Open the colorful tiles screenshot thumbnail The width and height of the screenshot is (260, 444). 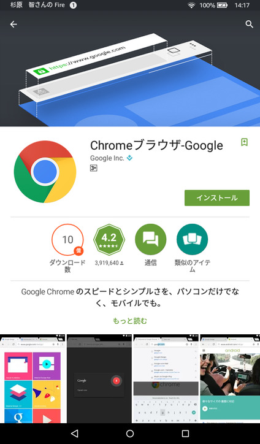tap(32, 378)
